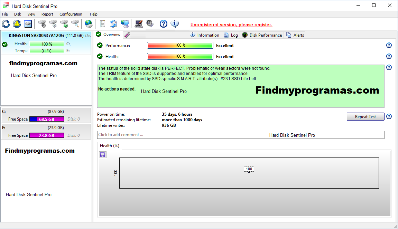Click help icon beside the Health row

click(389, 56)
